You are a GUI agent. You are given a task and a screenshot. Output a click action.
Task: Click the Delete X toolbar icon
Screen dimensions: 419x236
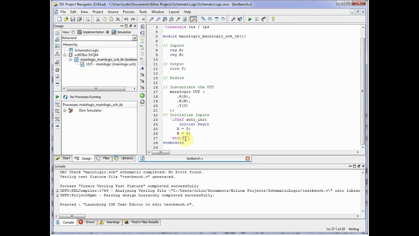click(x=118, y=19)
